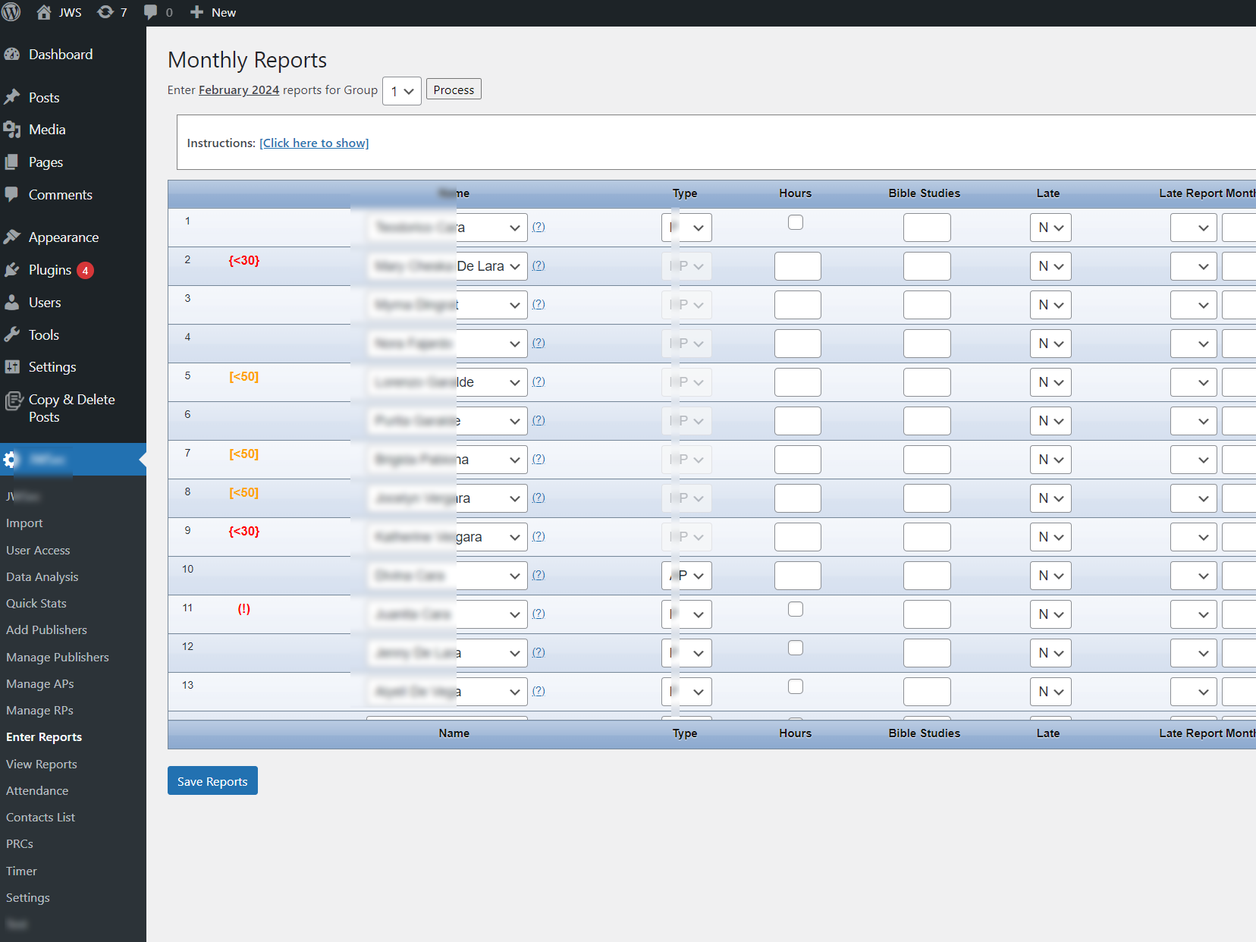Click the (?) help link in row 10
This screenshot has height=942, width=1256.
[539, 575]
